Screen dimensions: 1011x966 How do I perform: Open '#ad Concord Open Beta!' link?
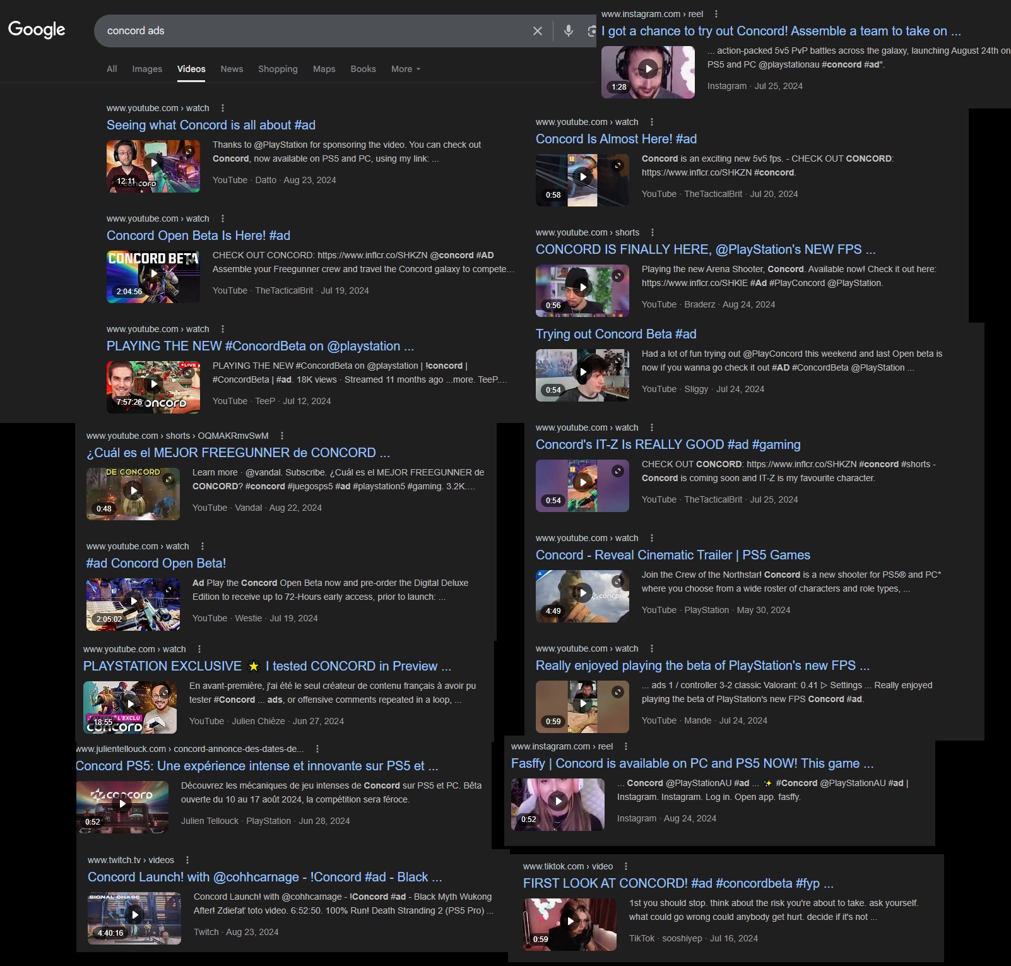pyautogui.click(x=156, y=563)
